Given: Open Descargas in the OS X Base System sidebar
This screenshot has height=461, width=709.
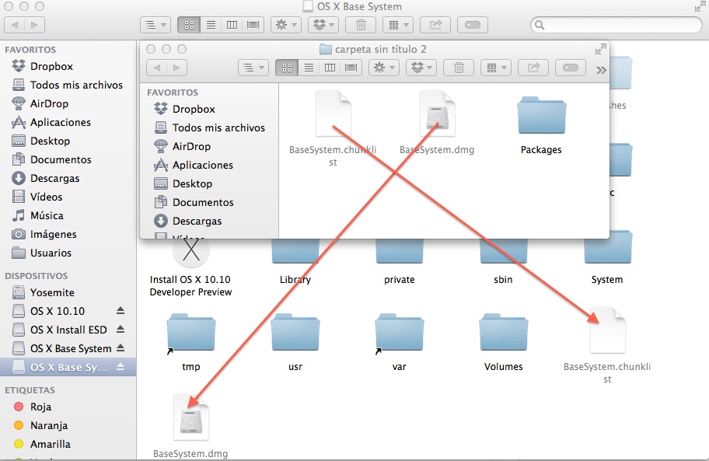Looking at the screenshot, I should [45, 178].
